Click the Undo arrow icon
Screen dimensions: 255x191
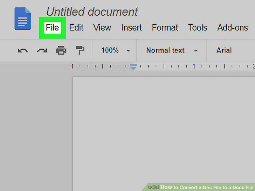(23, 50)
